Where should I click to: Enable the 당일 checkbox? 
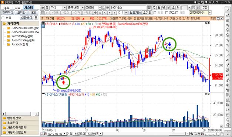point(155,13)
